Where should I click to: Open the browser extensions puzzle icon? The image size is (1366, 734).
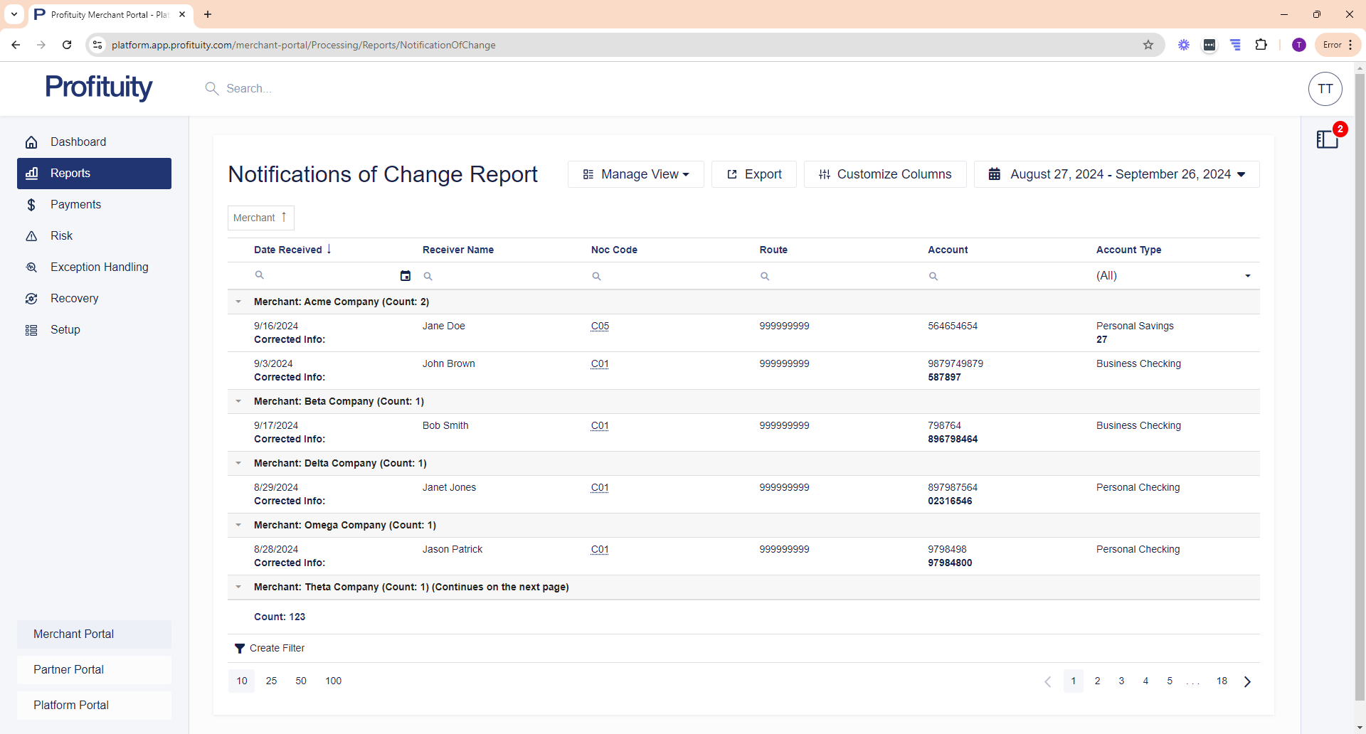coord(1261,45)
